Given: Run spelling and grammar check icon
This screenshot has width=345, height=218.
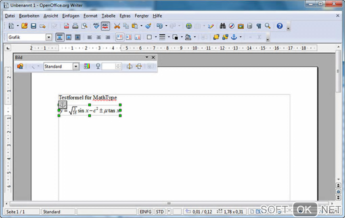Looking at the screenshot, I should [96, 26].
